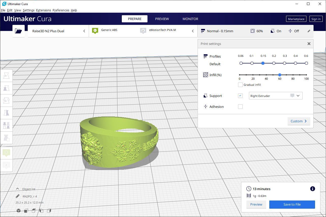326x217 pixels.
Task: Expand the Raise3D N2 Plus Dual printer selector
Action: tap(58, 31)
